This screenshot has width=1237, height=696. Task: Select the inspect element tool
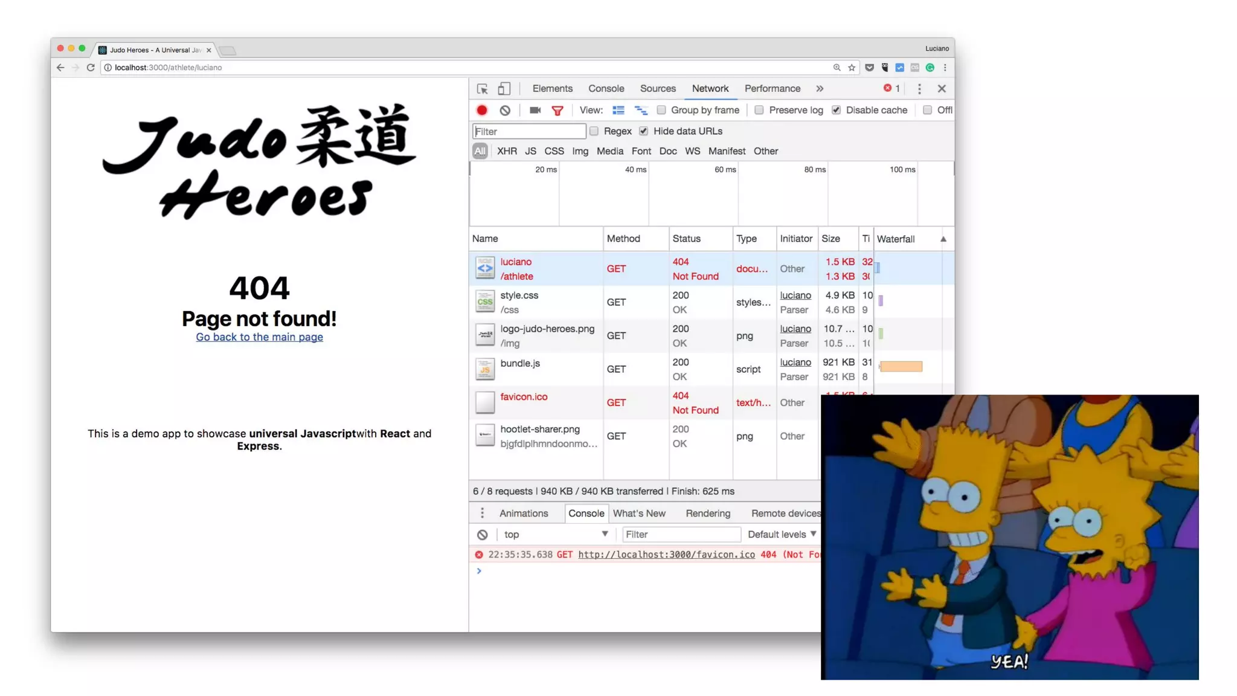pos(482,89)
